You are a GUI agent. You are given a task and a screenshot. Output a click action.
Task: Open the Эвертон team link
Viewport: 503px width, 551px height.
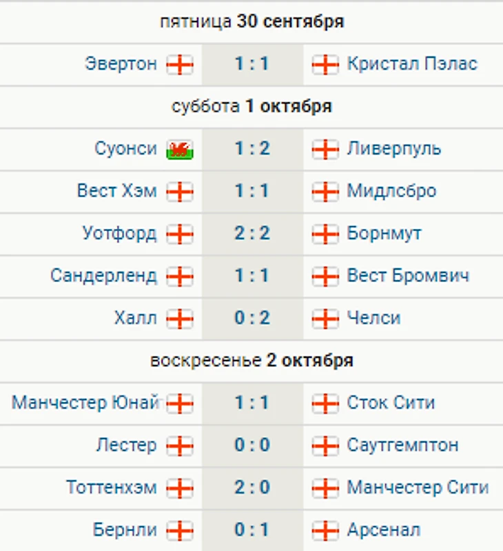click(x=121, y=64)
